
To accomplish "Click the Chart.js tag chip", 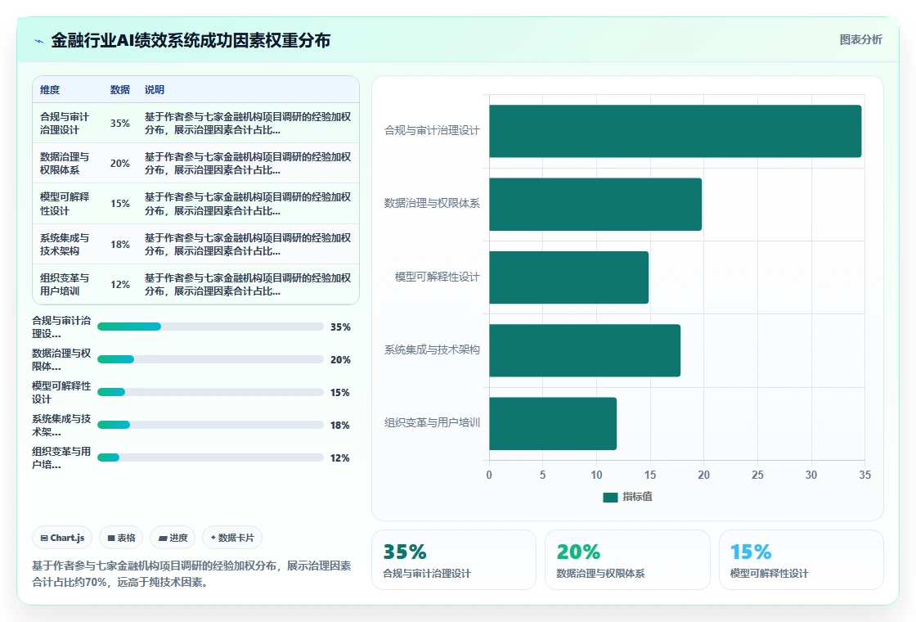I will pos(62,538).
